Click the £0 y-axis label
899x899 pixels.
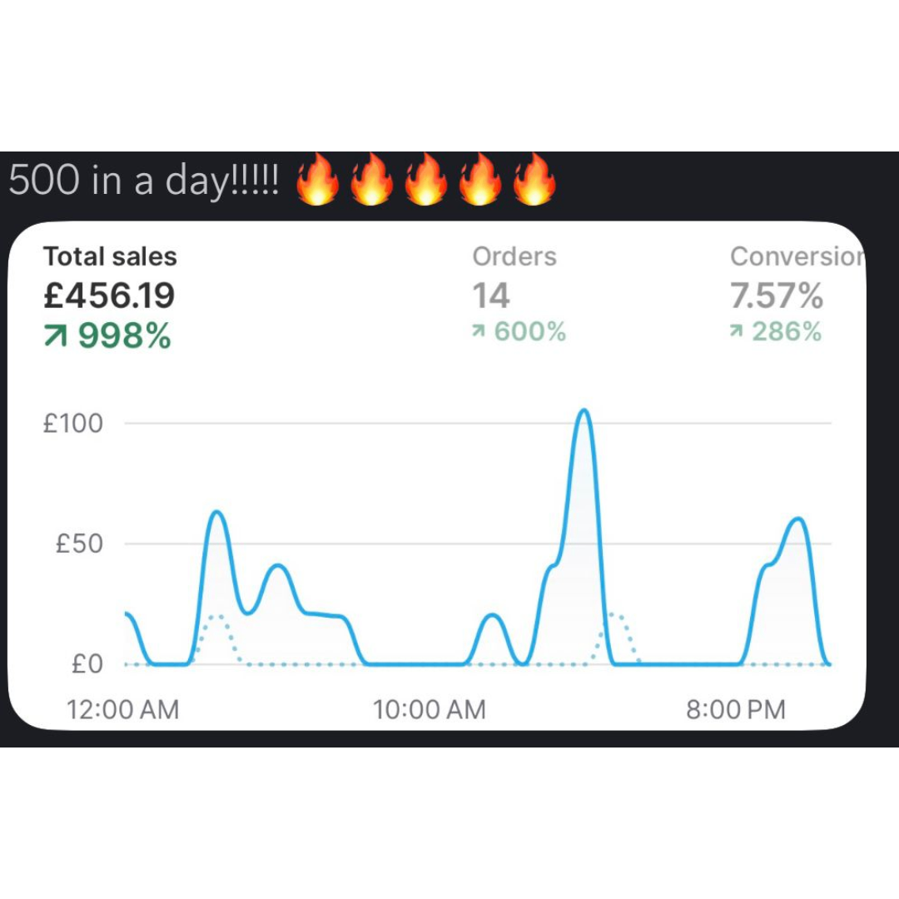click(x=85, y=664)
